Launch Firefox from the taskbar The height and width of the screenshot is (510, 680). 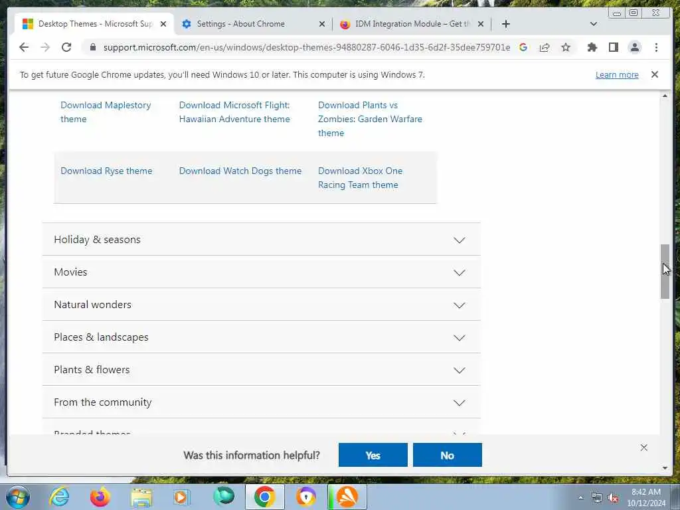pos(100,497)
